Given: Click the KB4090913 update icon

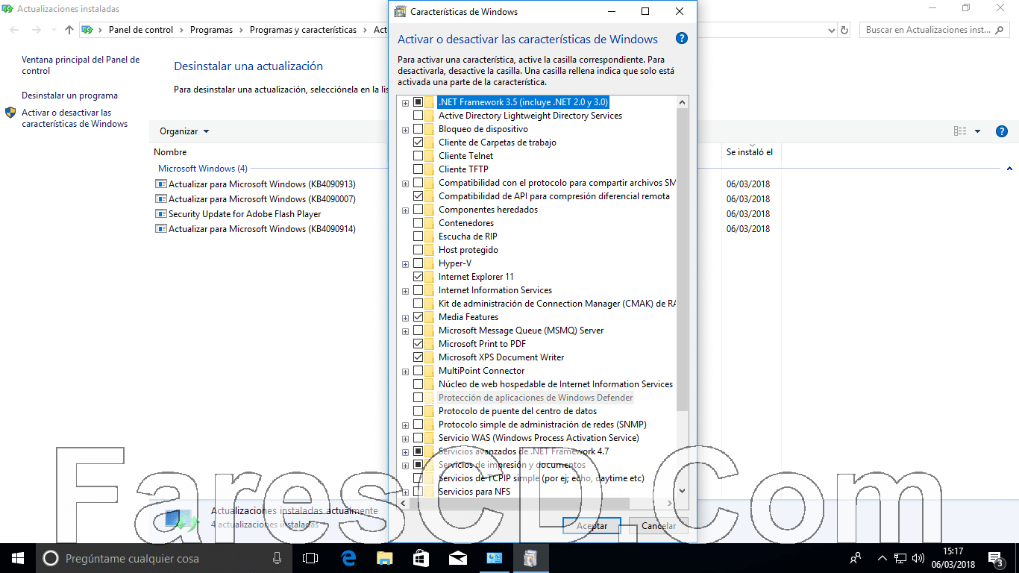Looking at the screenshot, I should (x=160, y=184).
